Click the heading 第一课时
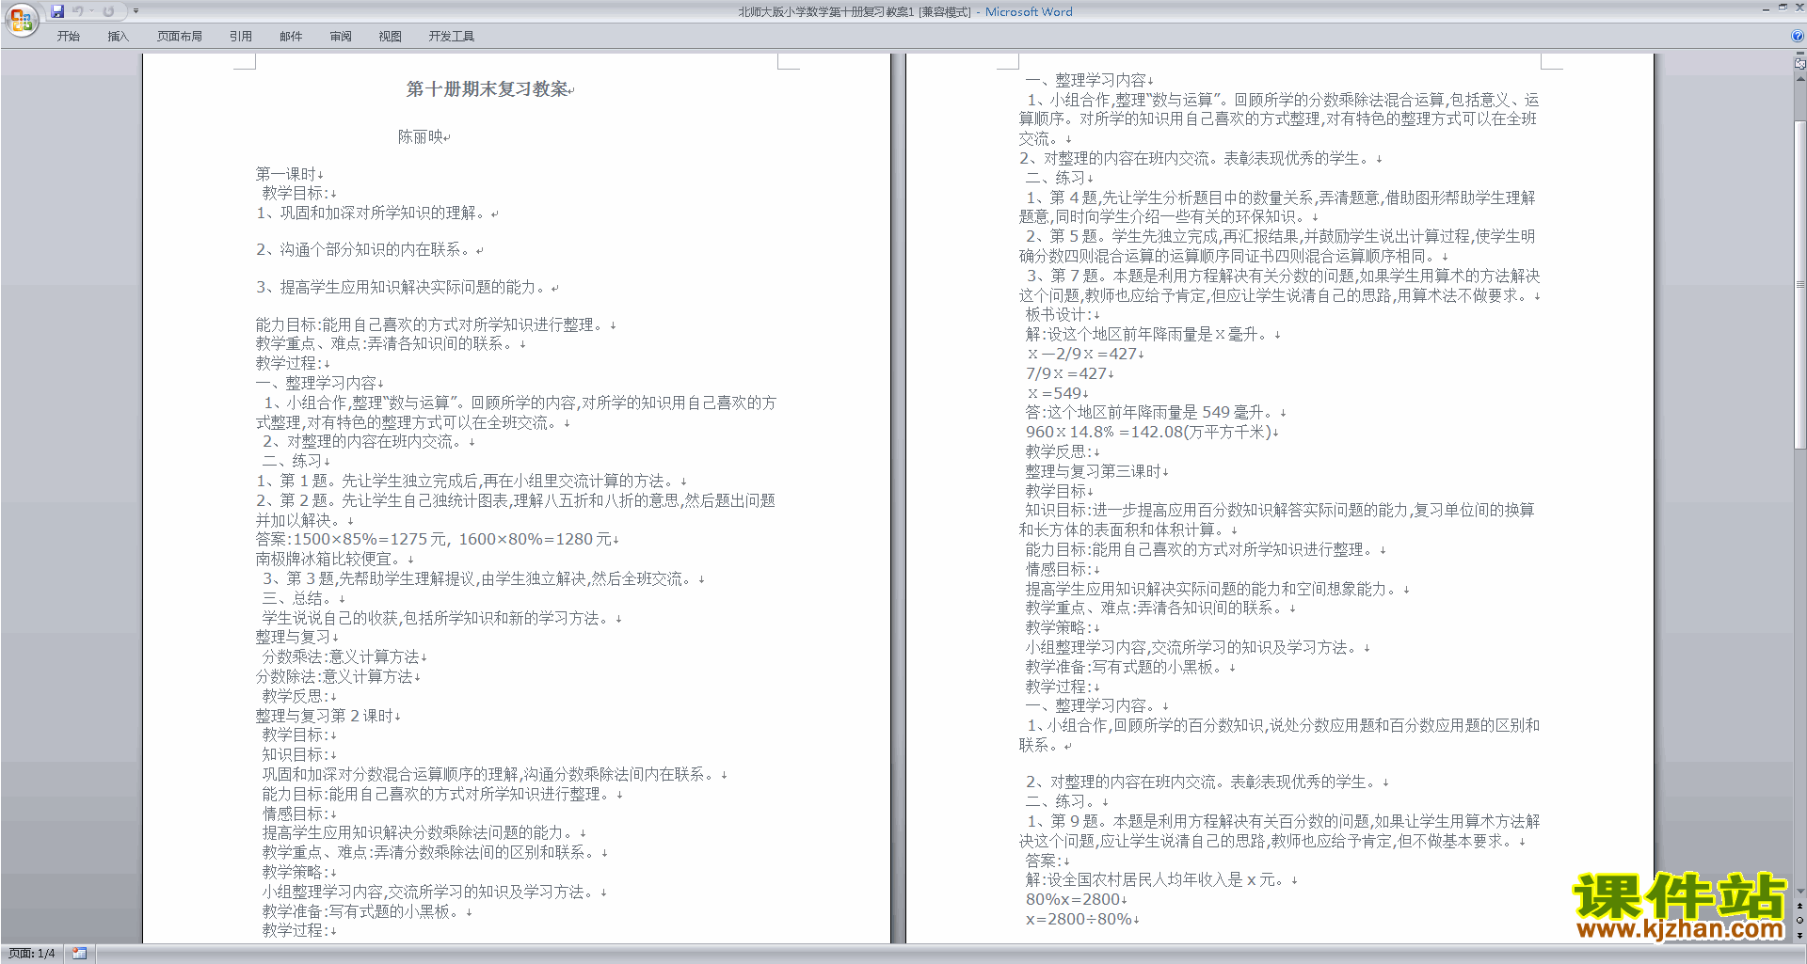The image size is (1807, 964). (286, 174)
